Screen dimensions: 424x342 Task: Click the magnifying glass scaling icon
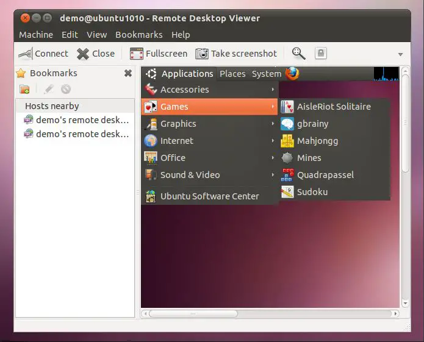pos(298,54)
